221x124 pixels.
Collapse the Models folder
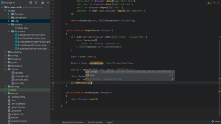click(x=9, y=24)
